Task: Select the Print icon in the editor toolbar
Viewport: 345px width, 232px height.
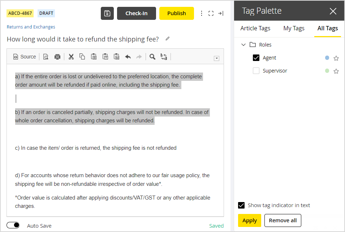Action: (x=57, y=57)
